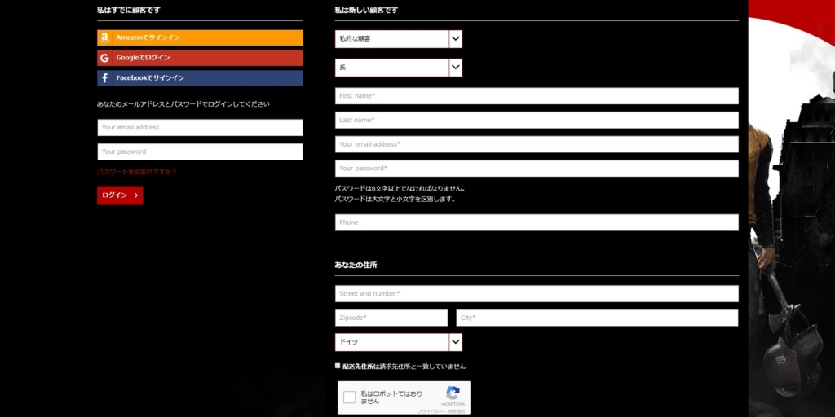Click the red ログイン button
This screenshot has height=417, width=835.
pos(120,195)
